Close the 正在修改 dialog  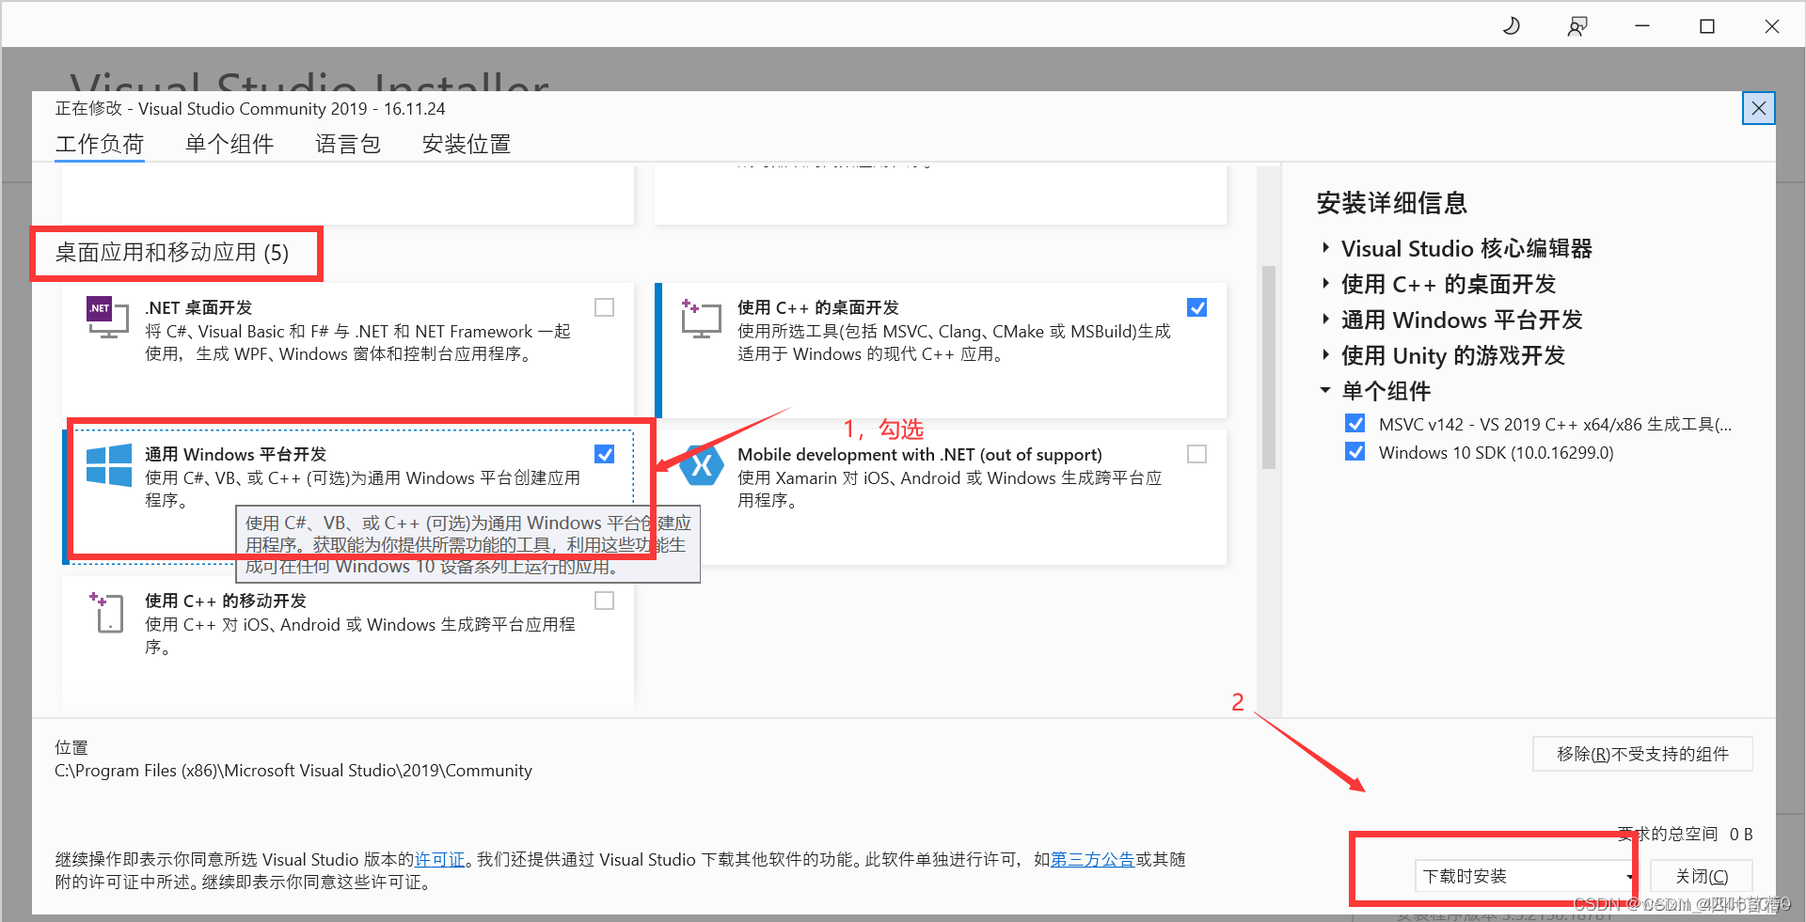click(x=1758, y=108)
